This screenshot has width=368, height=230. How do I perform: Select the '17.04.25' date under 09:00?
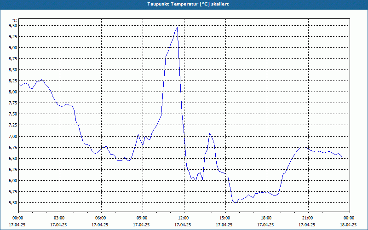point(141,224)
